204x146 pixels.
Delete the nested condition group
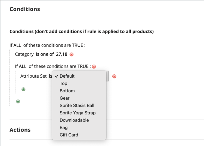[x=94, y=67]
